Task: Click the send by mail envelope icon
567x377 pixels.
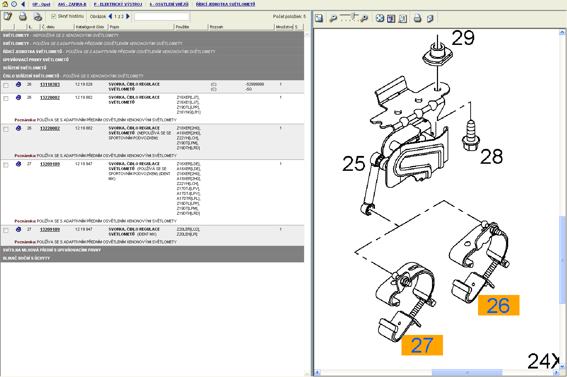Action: (x=430, y=18)
